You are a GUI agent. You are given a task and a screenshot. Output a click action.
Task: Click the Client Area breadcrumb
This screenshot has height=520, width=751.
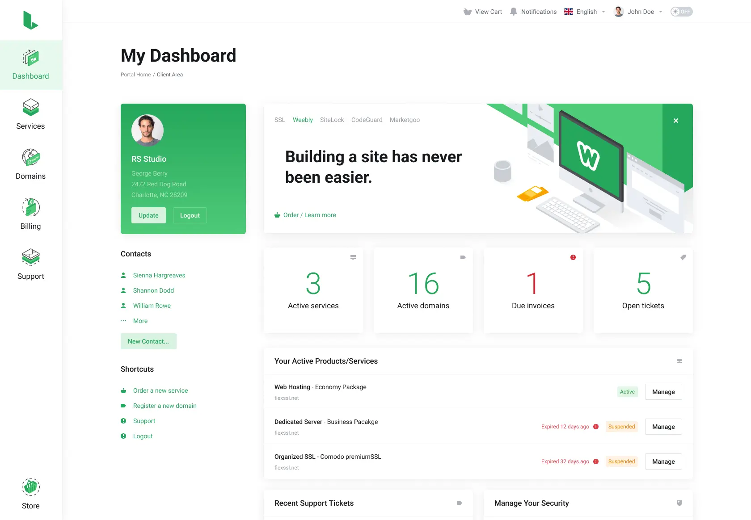click(x=170, y=75)
